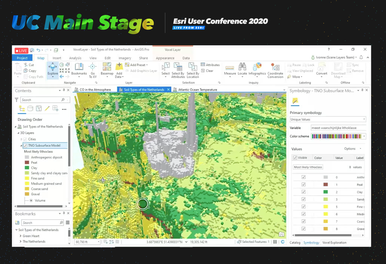
Task: Uncheck visibility for the Clay value
Action: (x=303, y=192)
